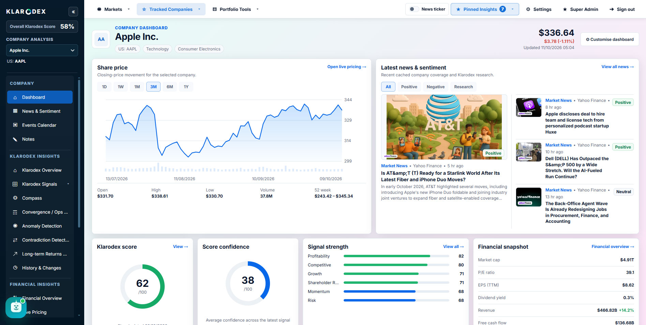Open the Tracked Companies dropdown
This screenshot has width=646, height=325.
coord(171,9)
